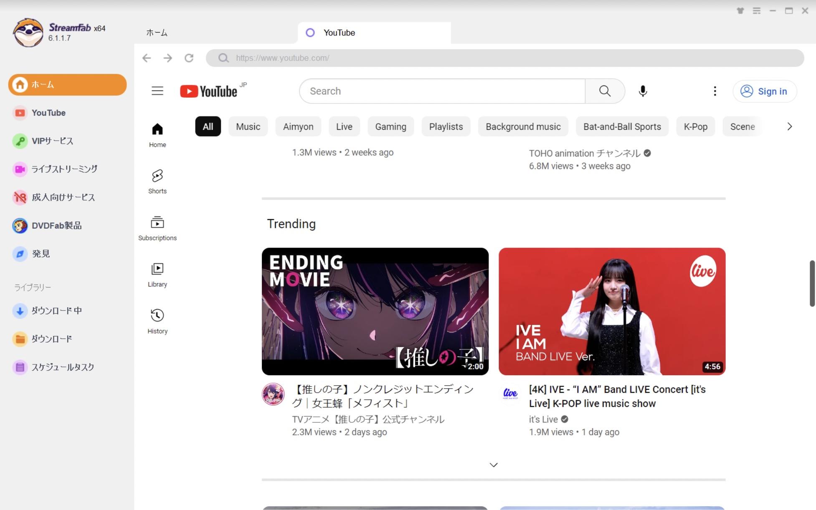Click the it's Live channel avatar
Screen dimensions: 816x510
pos(510,394)
